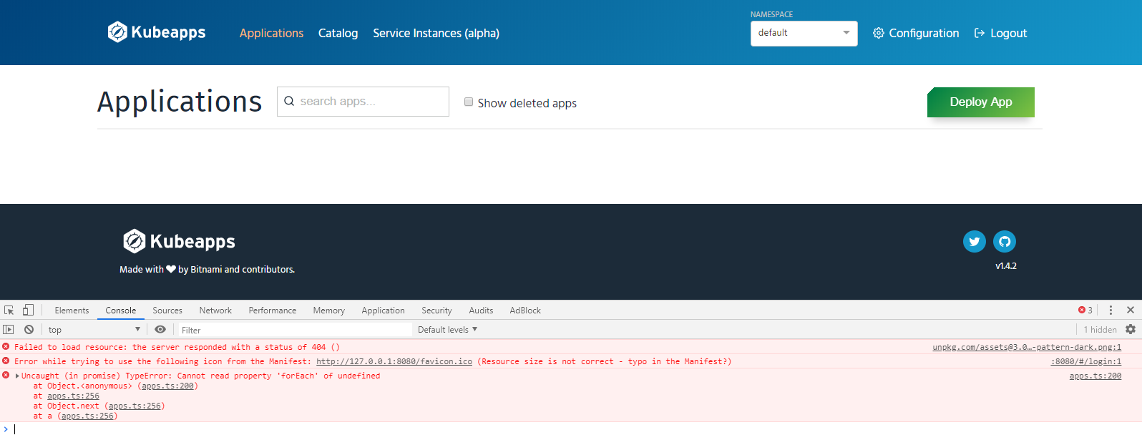
Task: Open apps.ts:256 in 'at a' line
Action: 87,416
